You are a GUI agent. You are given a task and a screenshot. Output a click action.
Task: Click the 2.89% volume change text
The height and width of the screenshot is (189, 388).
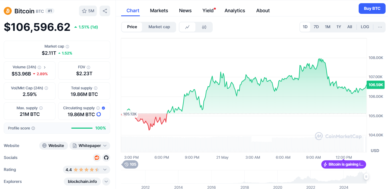tap(40, 74)
